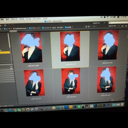Image resolution: width=128 pixels, height=128 pixels.
Task: Navigate to ishibashitomoki in the breadcrumb
Action: point(20,28)
